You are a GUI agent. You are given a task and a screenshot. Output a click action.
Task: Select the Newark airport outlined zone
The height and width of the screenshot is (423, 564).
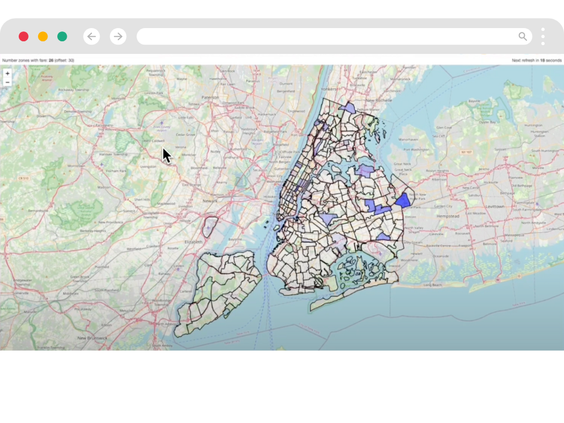(x=210, y=226)
